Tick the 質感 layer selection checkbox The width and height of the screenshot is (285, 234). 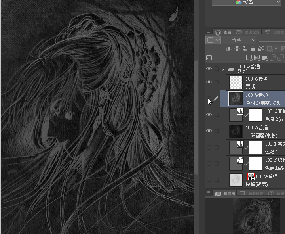pos(217,82)
